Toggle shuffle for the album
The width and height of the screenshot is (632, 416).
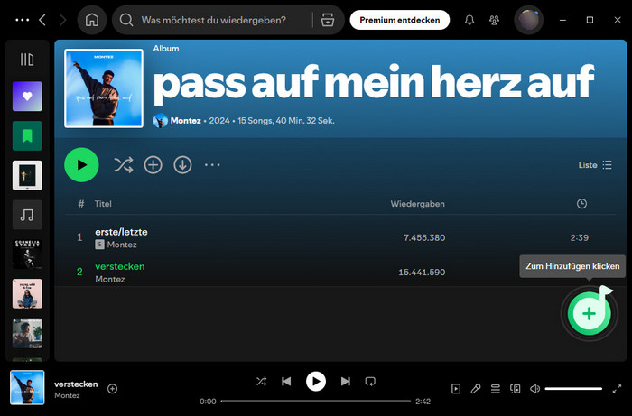[x=124, y=165]
